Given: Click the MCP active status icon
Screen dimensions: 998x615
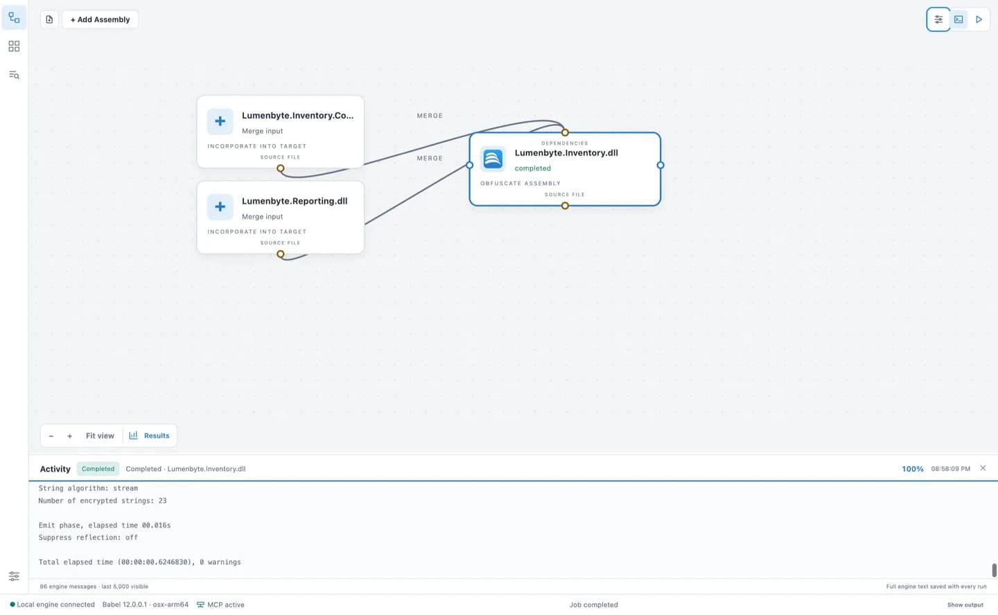Looking at the screenshot, I should point(200,605).
